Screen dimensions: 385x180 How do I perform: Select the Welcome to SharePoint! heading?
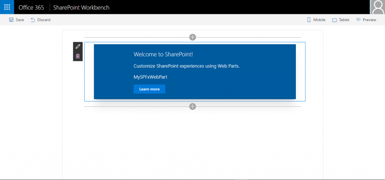click(163, 54)
